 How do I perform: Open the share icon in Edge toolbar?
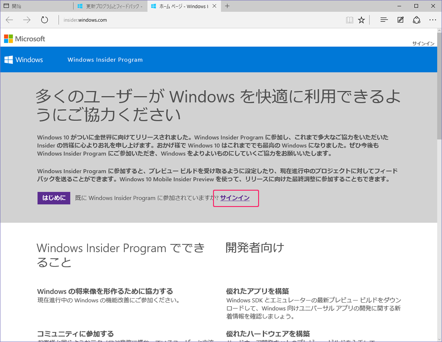click(417, 20)
